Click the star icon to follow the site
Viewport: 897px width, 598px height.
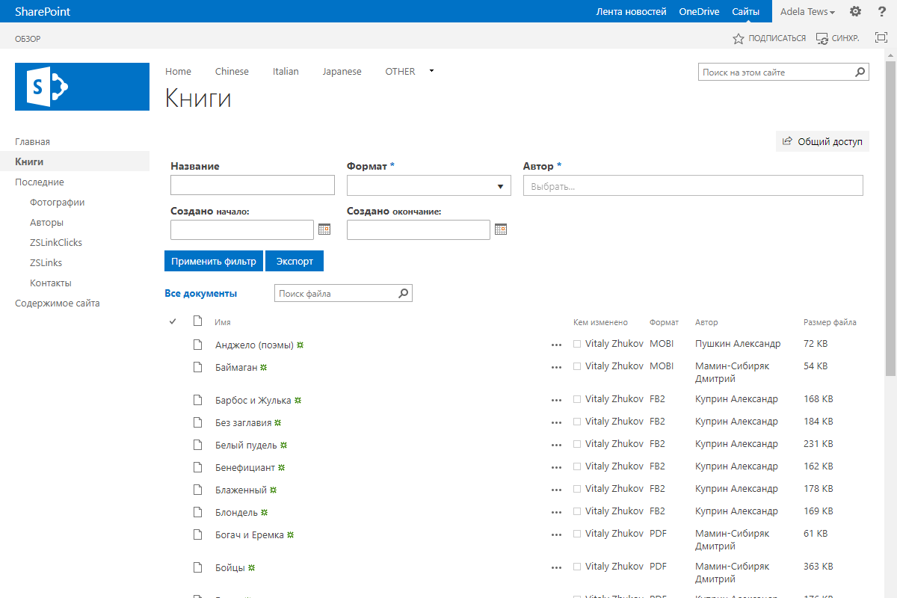point(739,38)
